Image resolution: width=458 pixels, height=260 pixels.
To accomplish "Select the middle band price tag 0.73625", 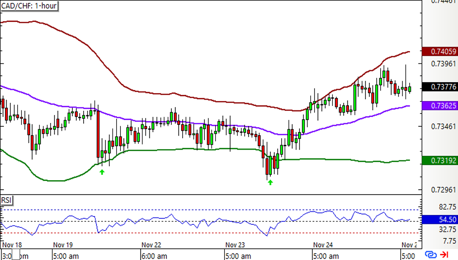I will click(x=440, y=106).
